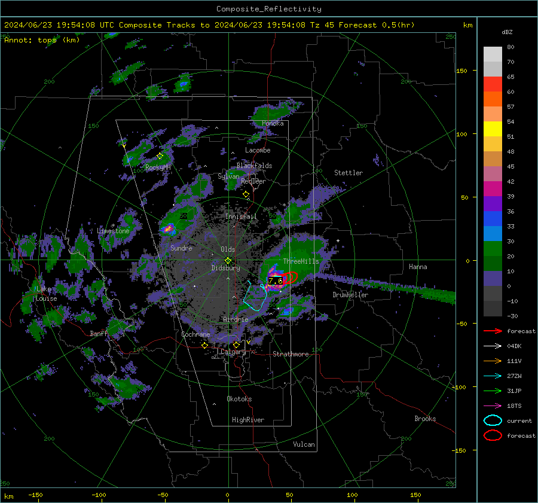Screen dimensions: 538x503
Task: Click the Composite_Reflectivity title
Action: (269, 9)
